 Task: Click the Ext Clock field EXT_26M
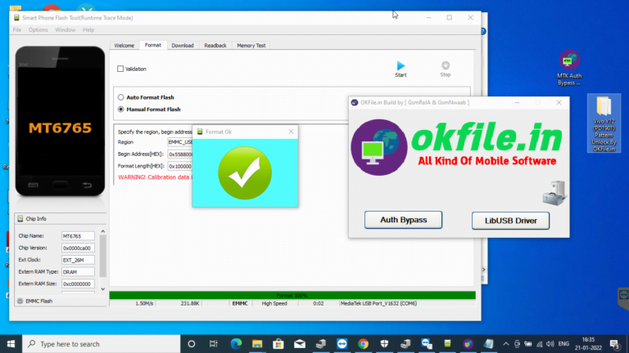[x=78, y=260]
